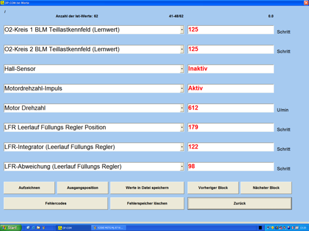The image size is (309, 231).
Task: Open the Windows Start menu
Action: pyautogui.click(x=11, y=228)
